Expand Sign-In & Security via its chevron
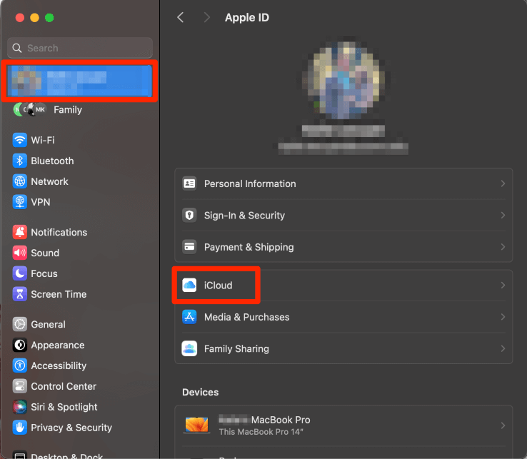 tap(503, 215)
